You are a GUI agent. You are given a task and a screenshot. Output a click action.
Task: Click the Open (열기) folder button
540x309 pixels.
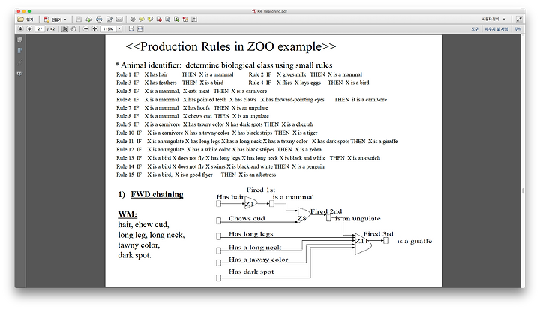[x=25, y=19]
